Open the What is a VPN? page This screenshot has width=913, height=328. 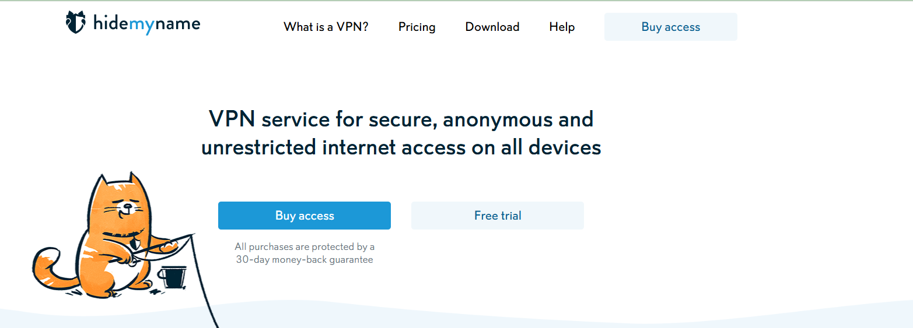click(x=326, y=27)
